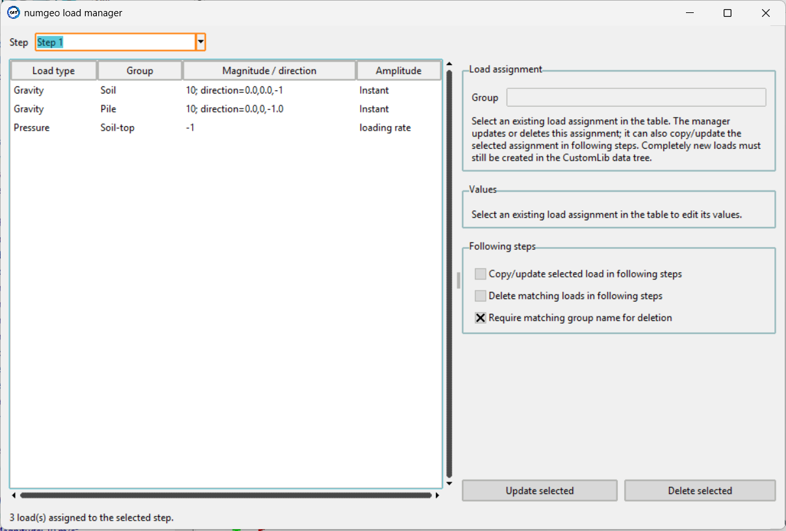The height and width of the screenshot is (531, 786).
Task: Maximize the numgeo load manager window
Action: [728, 13]
